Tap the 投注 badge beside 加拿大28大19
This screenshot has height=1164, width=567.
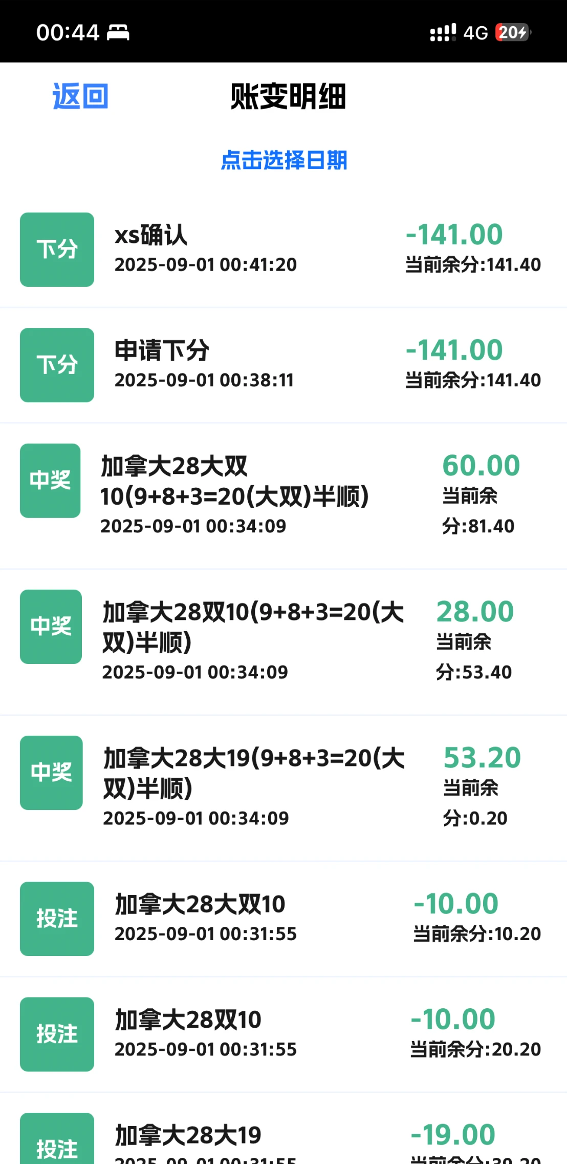point(57,1141)
